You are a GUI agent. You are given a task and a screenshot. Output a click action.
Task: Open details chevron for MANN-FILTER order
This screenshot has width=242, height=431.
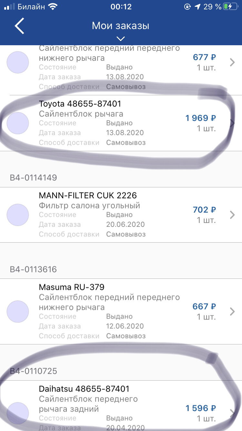pyautogui.click(x=232, y=215)
